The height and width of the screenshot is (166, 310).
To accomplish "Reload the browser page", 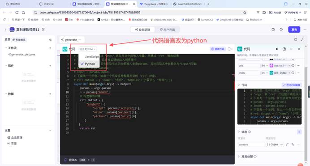I will 17,13.
